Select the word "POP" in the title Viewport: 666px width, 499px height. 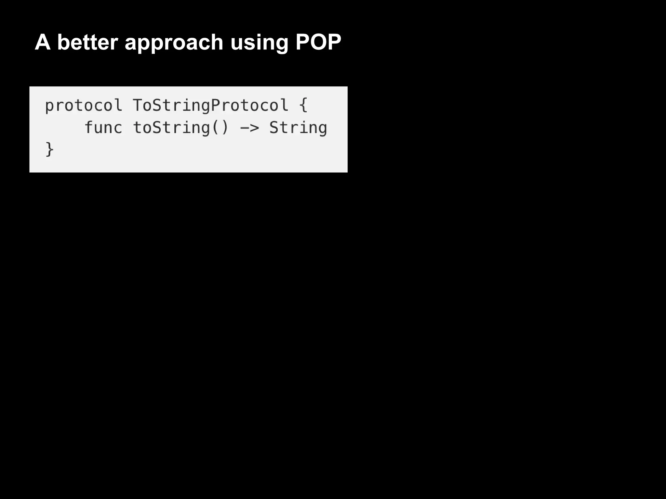pyautogui.click(x=318, y=42)
